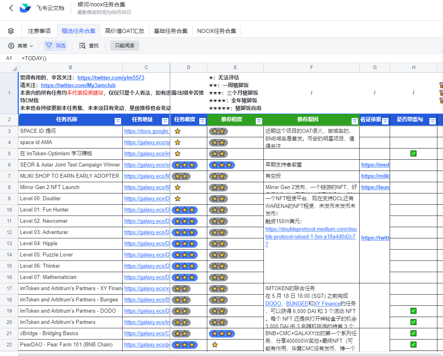Switch to 注意事项 tab

pyautogui.click(x=39, y=31)
